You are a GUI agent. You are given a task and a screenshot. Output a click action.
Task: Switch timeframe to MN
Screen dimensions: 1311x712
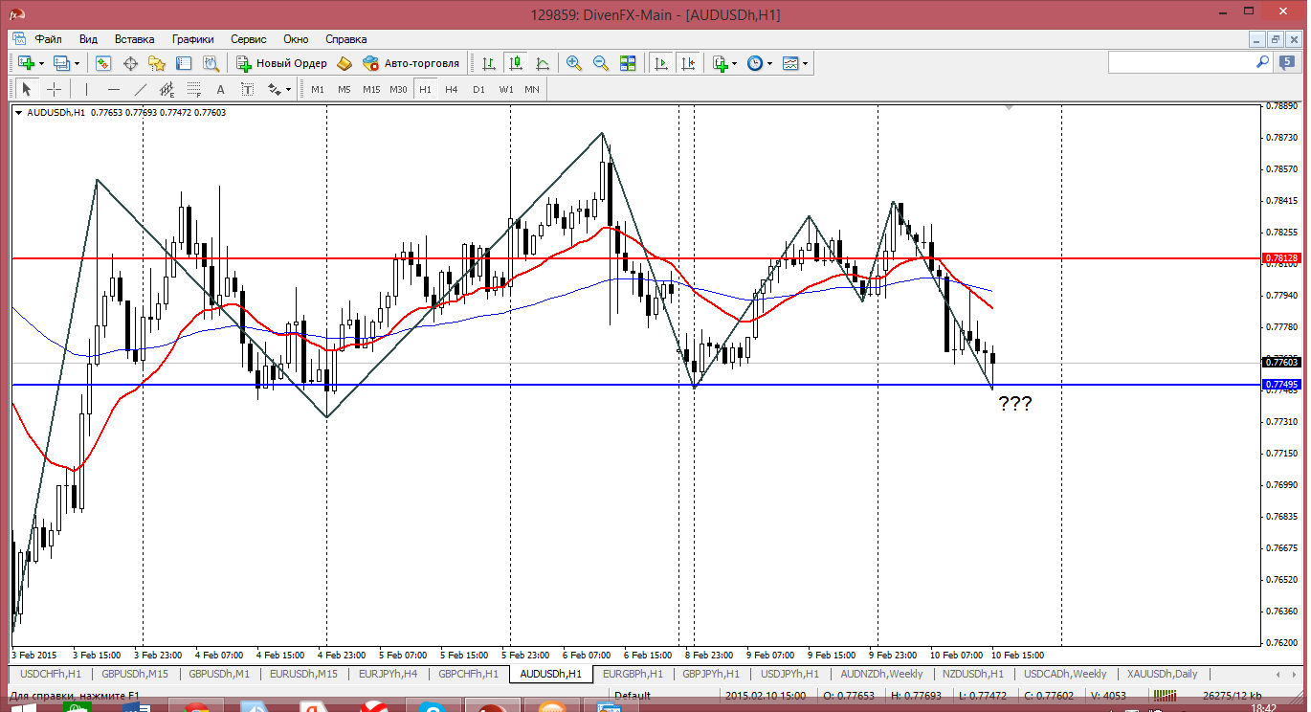[x=532, y=89]
